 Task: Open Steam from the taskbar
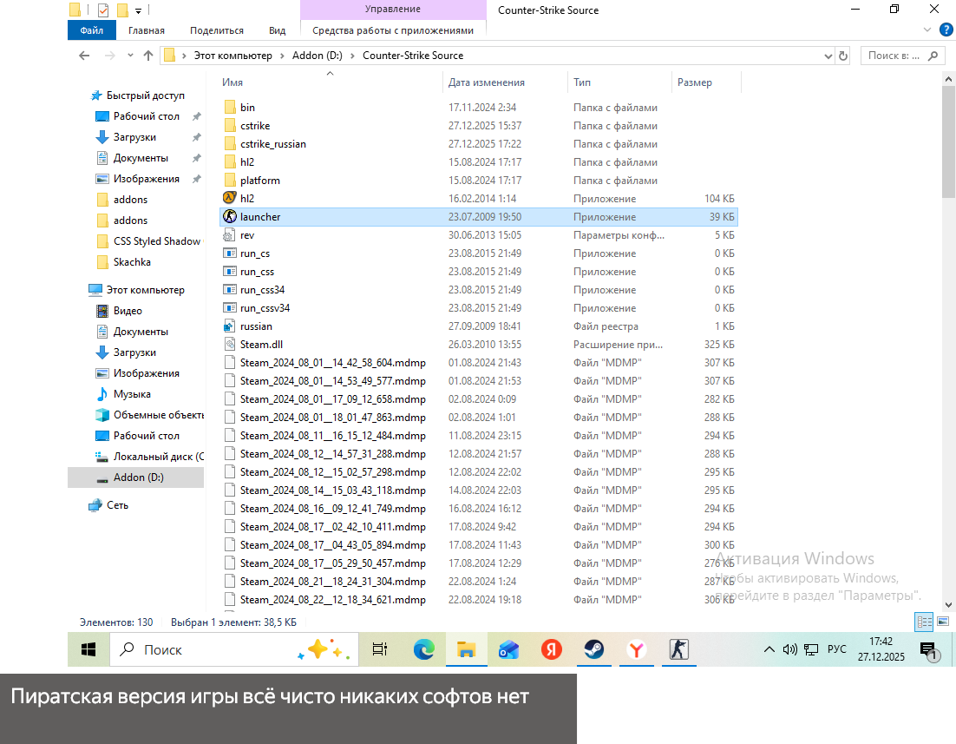(594, 649)
